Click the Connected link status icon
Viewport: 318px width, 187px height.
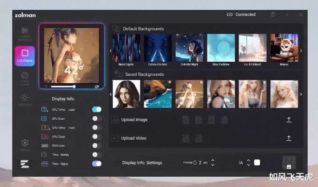click(229, 14)
